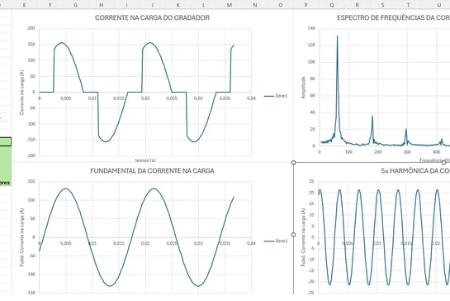Click chart title ESPECTRO DE FREQUÊNCIAS

[x=393, y=17]
